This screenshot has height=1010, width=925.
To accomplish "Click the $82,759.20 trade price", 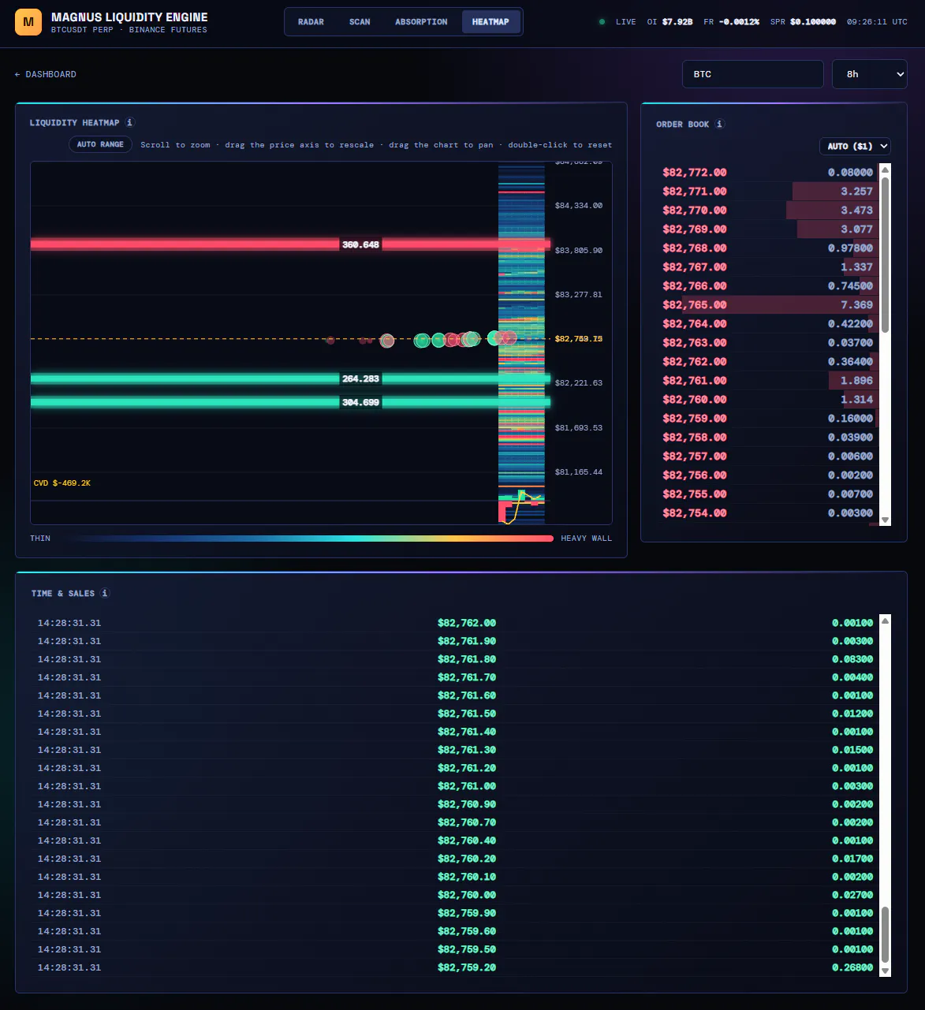I will tap(467, 967).
